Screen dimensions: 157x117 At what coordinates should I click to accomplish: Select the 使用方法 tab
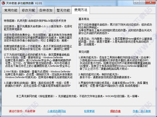(81, 10)
